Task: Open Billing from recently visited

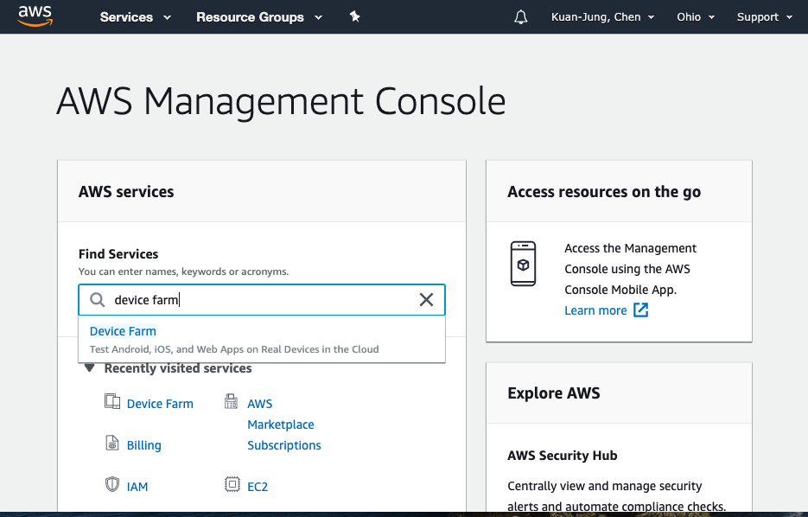Action: pyautogui.click(x=143, y=445)
